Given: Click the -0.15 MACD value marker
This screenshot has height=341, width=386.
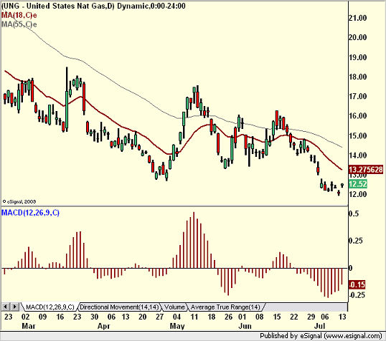Looking at the screenshot, I should click(x=357, y=284).
